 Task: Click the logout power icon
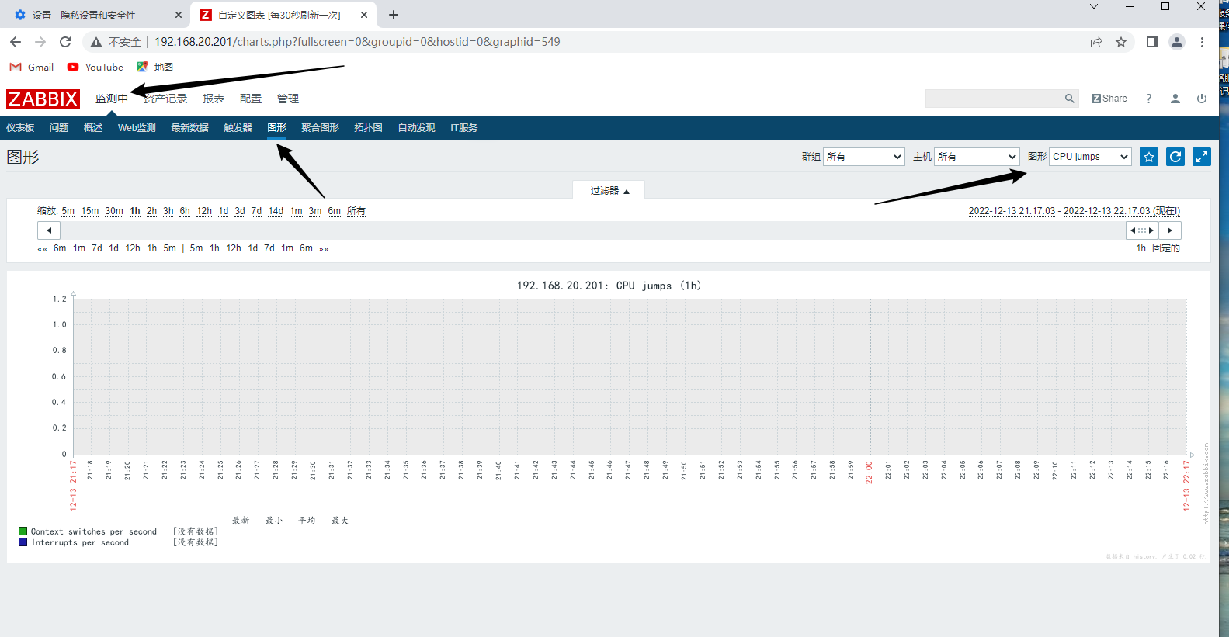(1201, 99)
